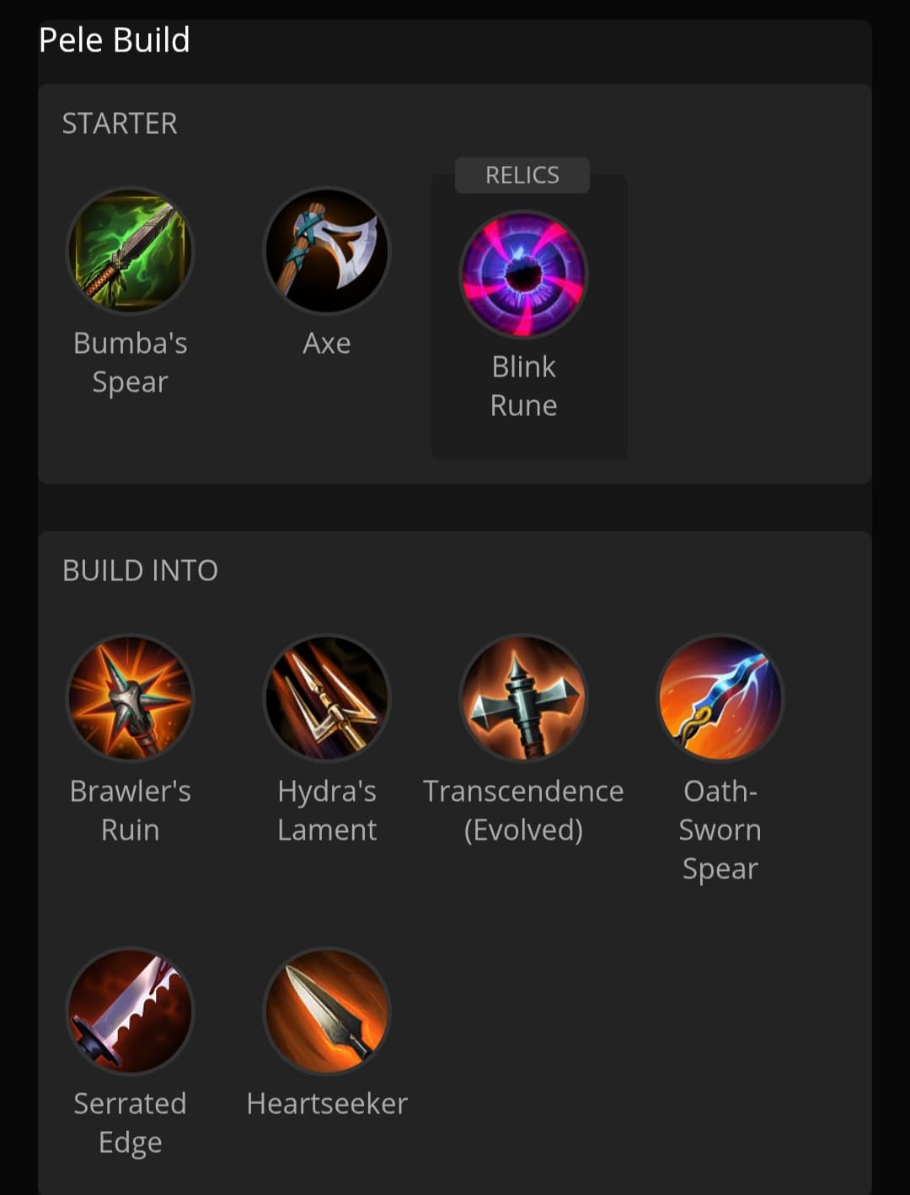Tap the Blink Rune relic icon
Screen dimensions: 910x1195
point(523,275)
